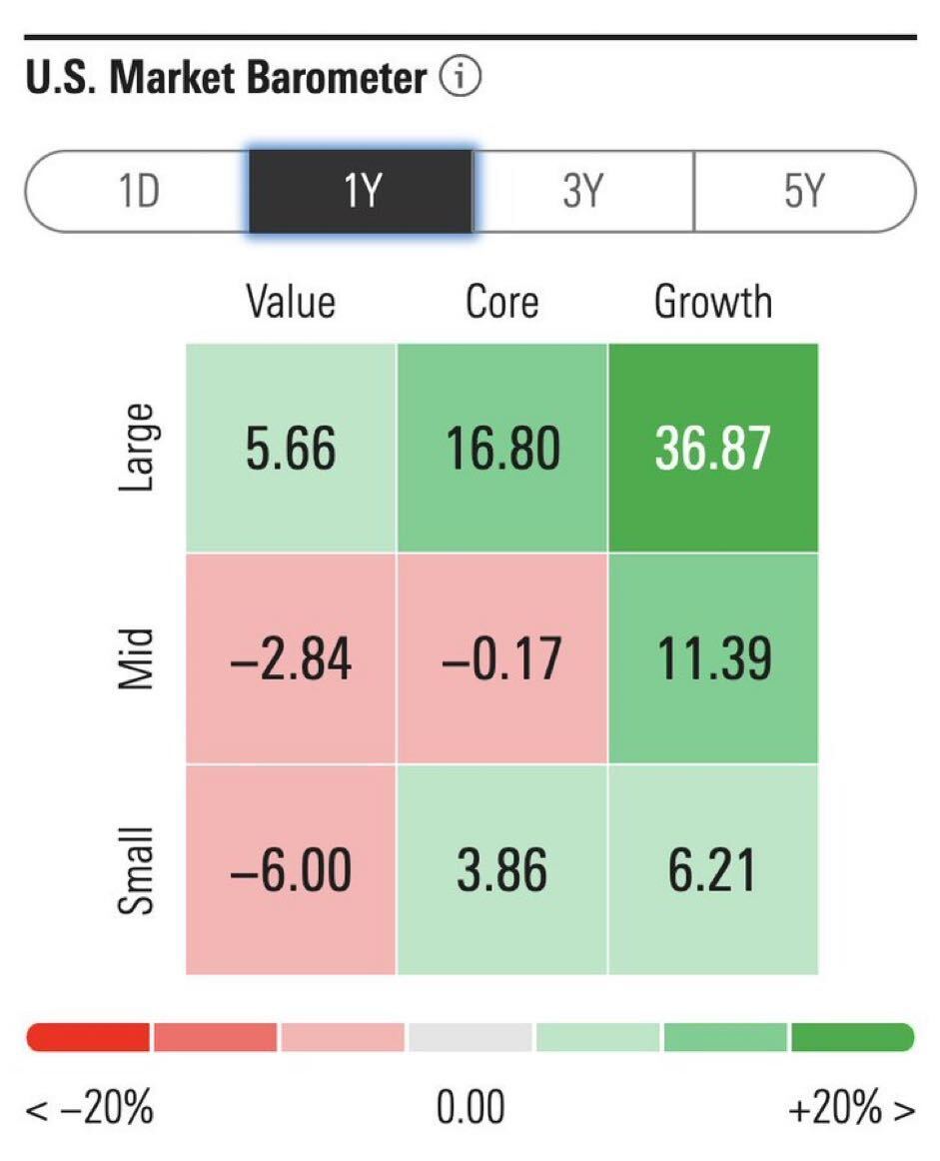
Task: Click the Small Value cell showing −6.00
Action: pyautogui.click(x=291, y=869)
